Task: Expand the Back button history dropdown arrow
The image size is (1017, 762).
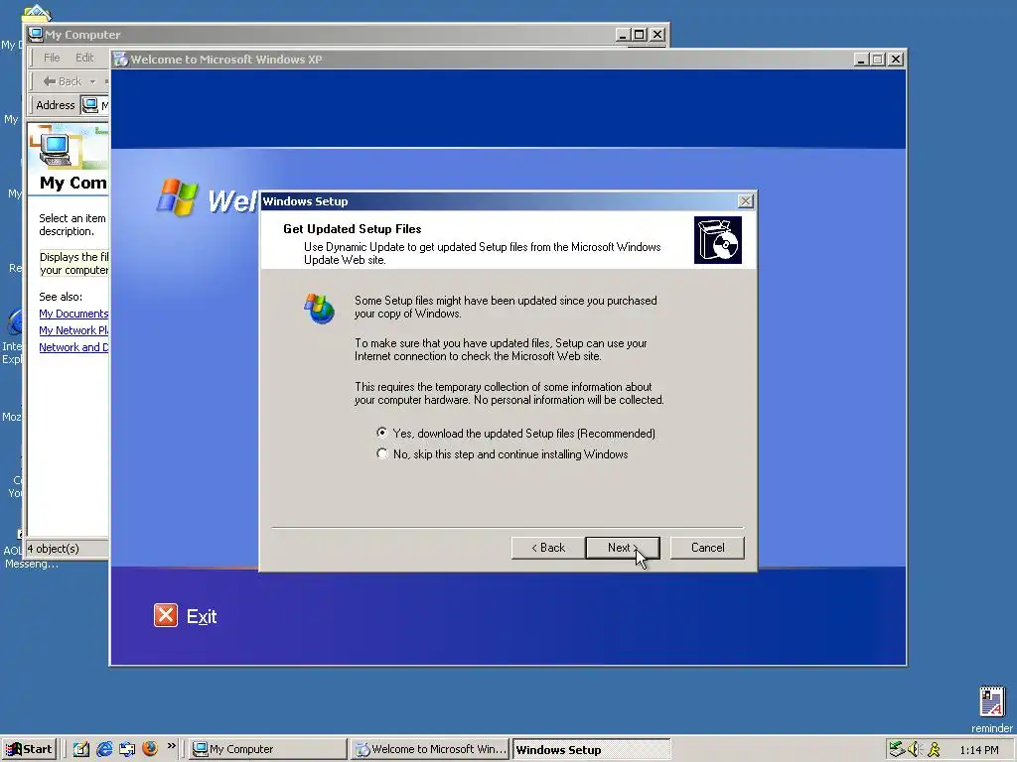Action: pos(92,81)
